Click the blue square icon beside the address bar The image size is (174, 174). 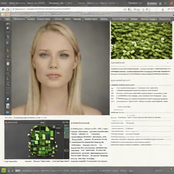click(3, 10)
